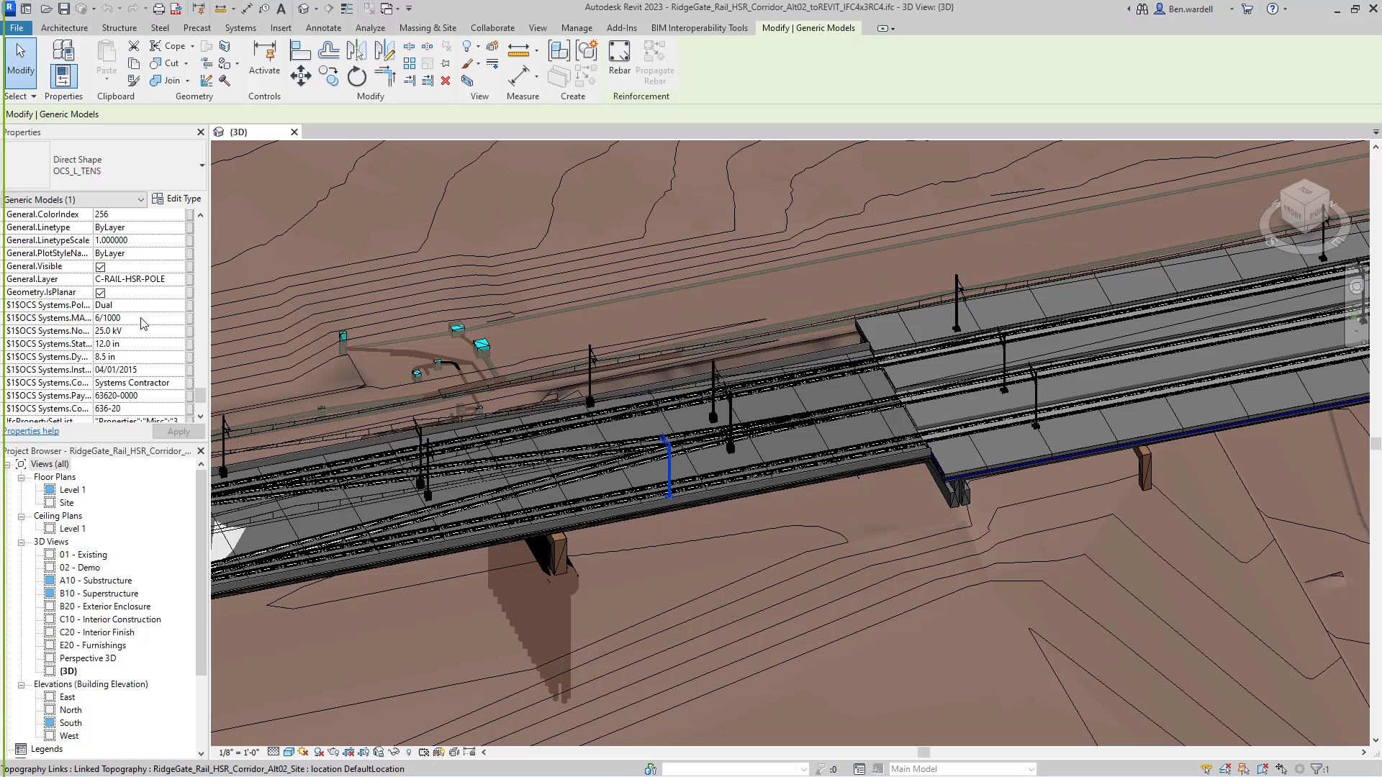Open the Generic Models selector dropdown
Image resolution: width=1382 pixels, height=777 pixels.
point(141,199)
